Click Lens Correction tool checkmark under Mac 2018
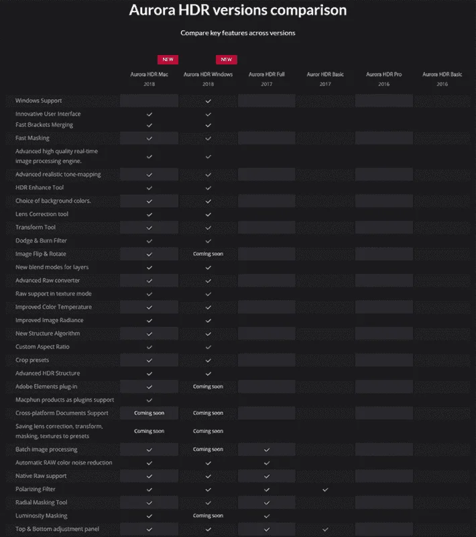476x537 pixels. tap(149, 214)
